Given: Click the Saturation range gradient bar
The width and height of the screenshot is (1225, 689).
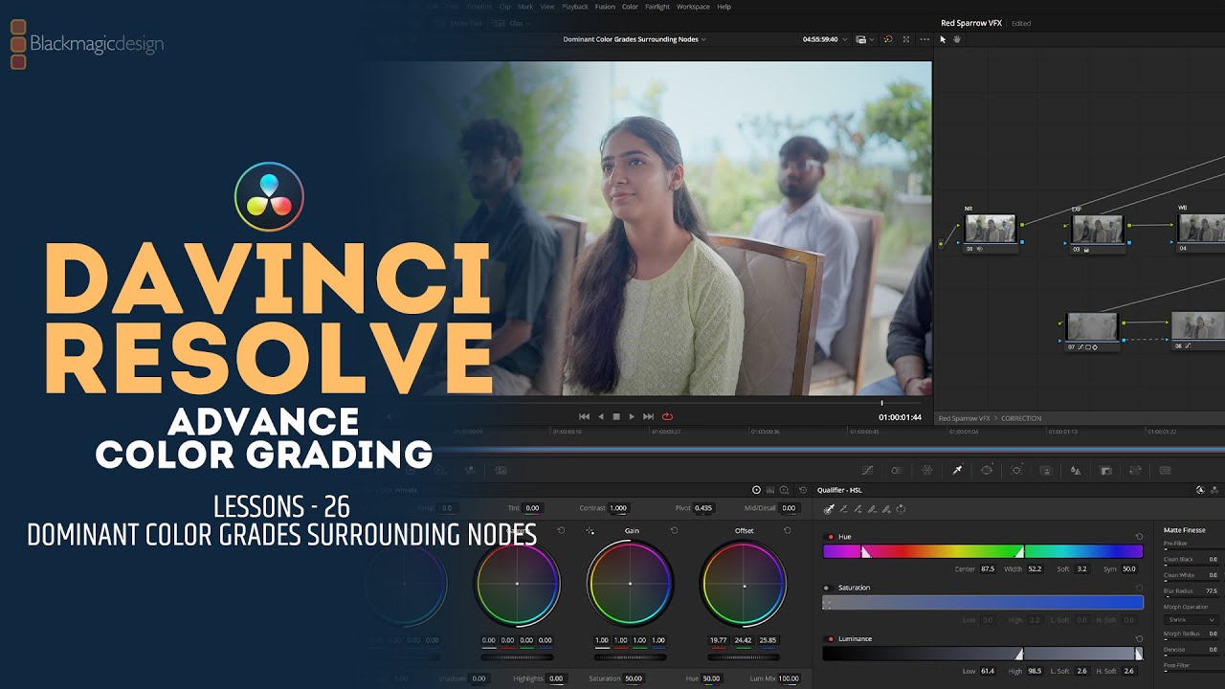Looking at the screenshot, I should pyautogui.click(x=983, y=602).
